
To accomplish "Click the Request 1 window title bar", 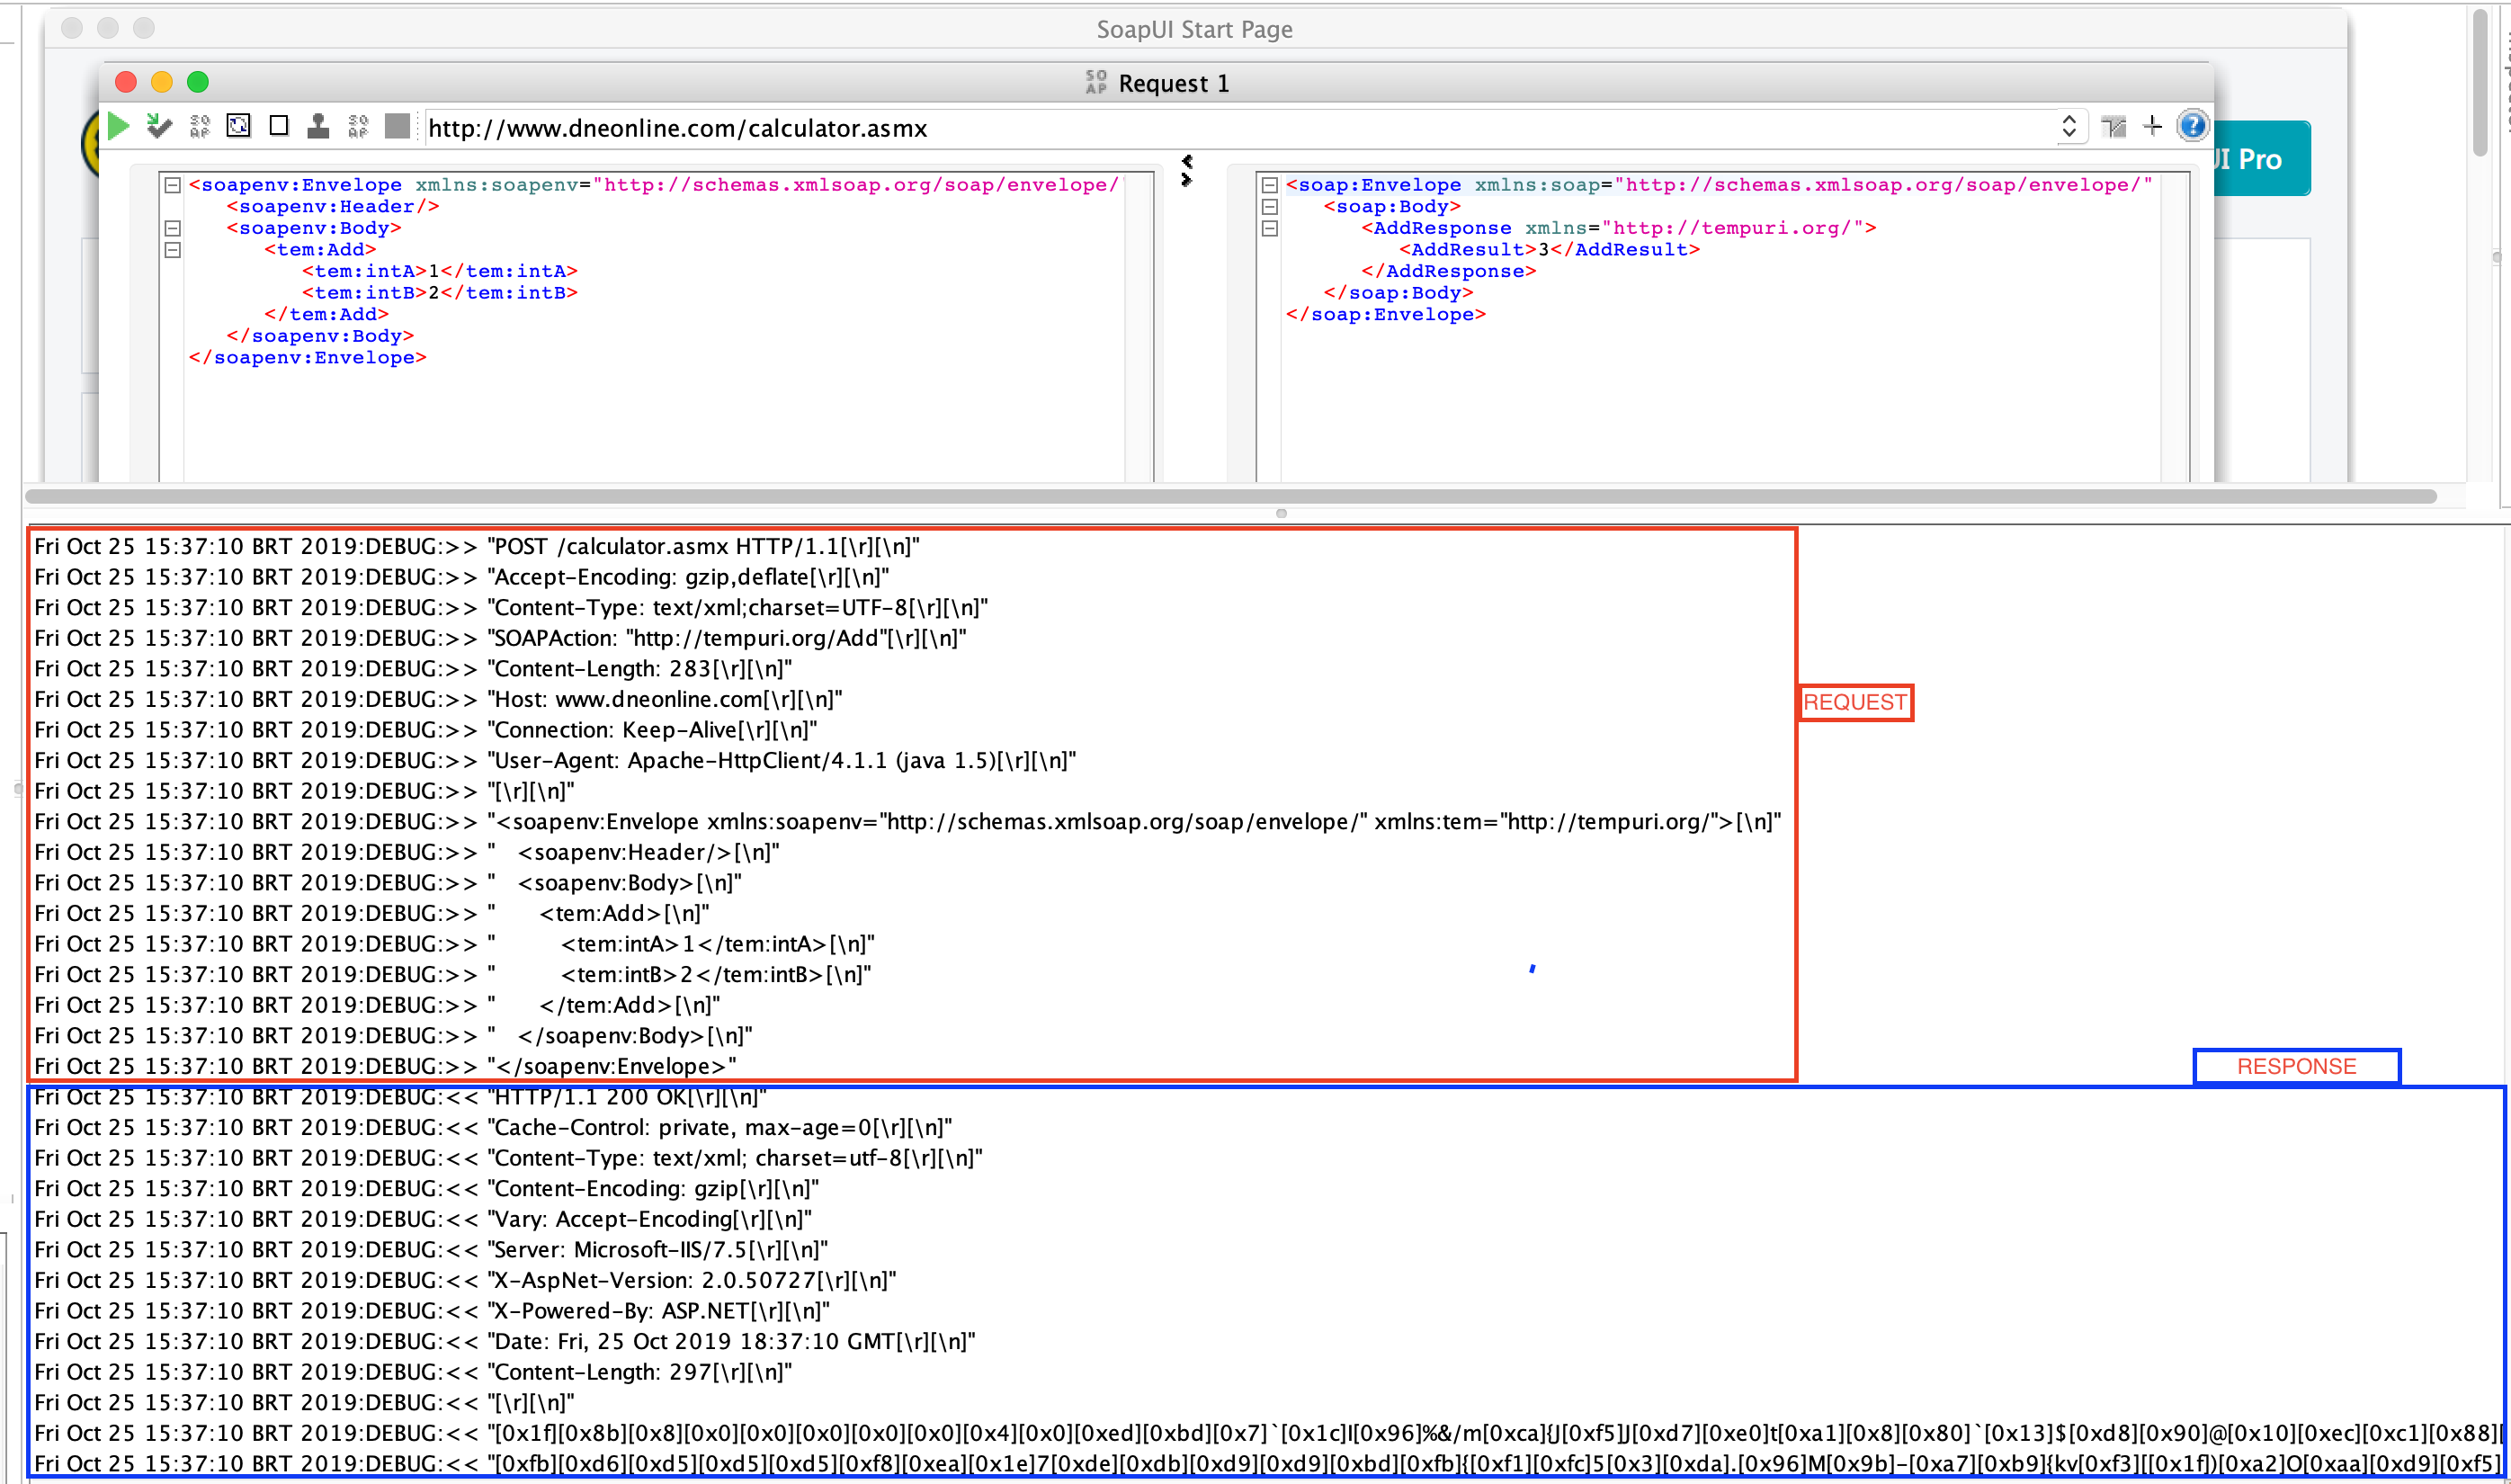I will 1157,83.
